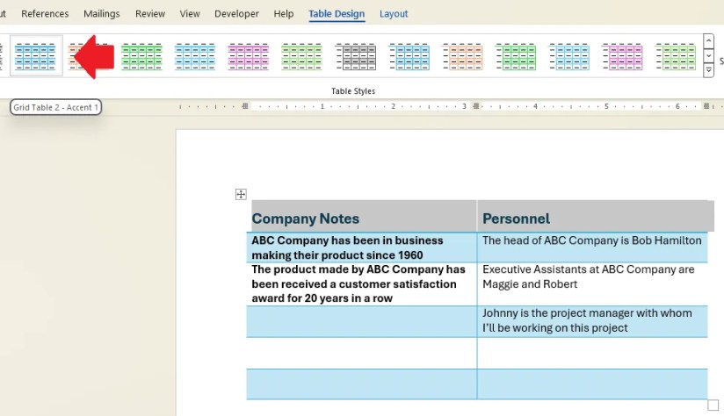Image resolution: width=724 pixels, height=416 pixels.
Task: Select the green grid table style thumbnail
Action: click(x=141, y=56)
